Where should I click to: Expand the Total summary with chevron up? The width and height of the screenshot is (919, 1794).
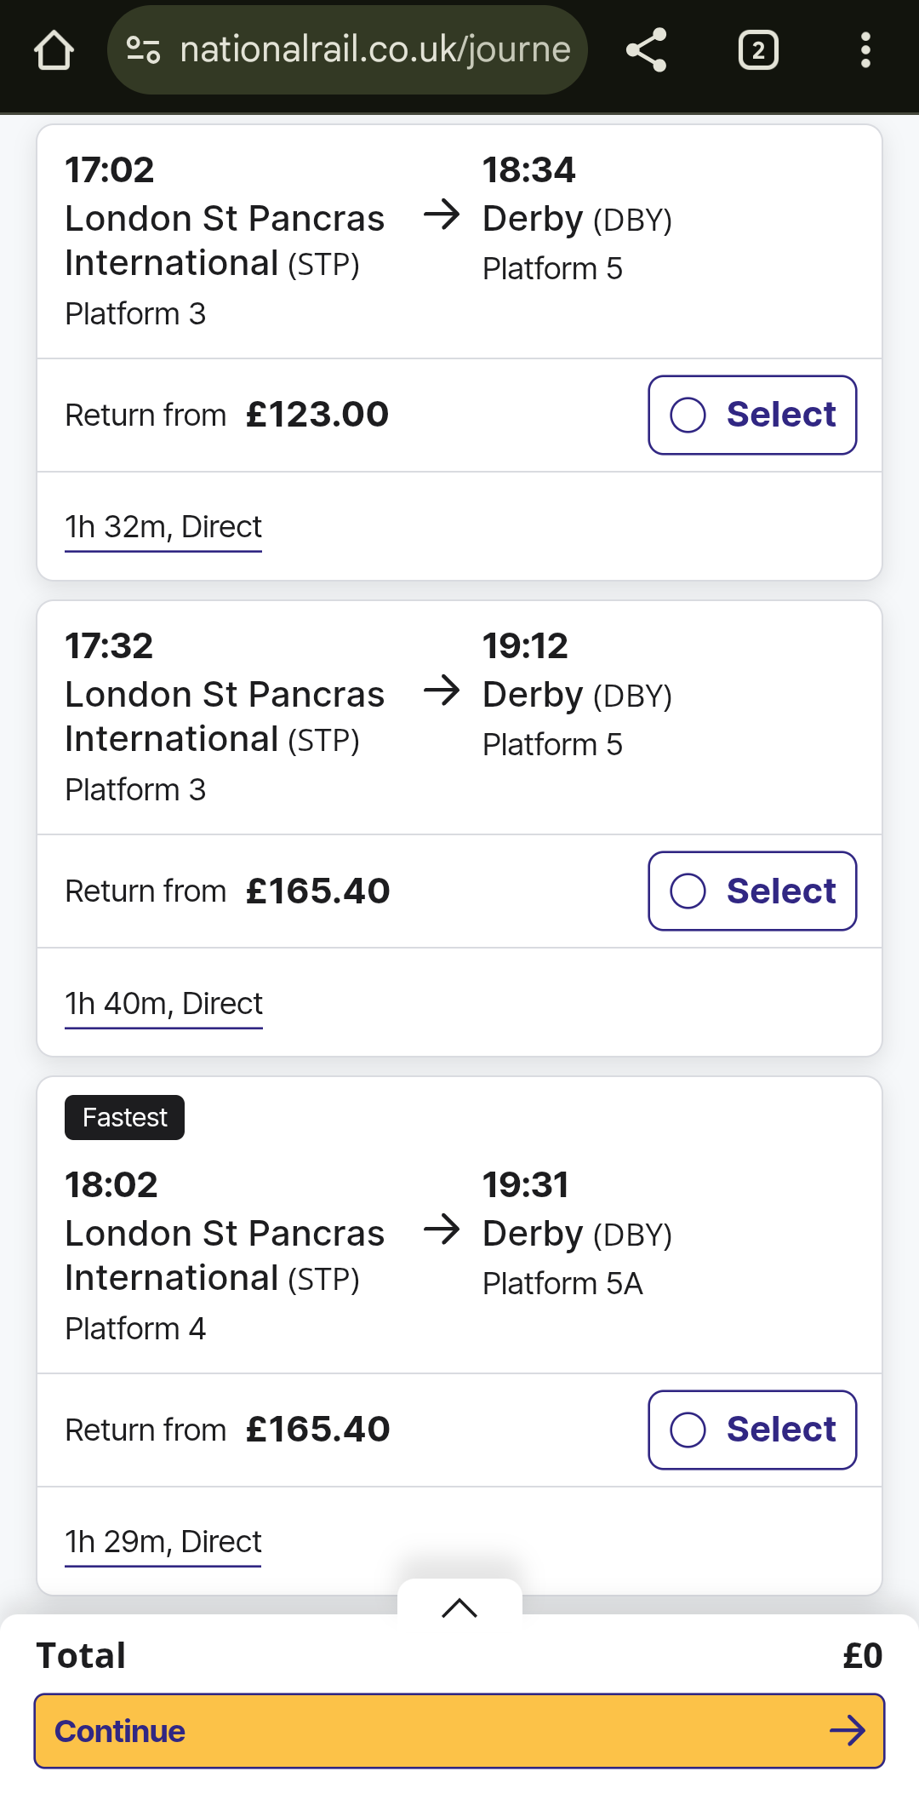coord(459,1608)
